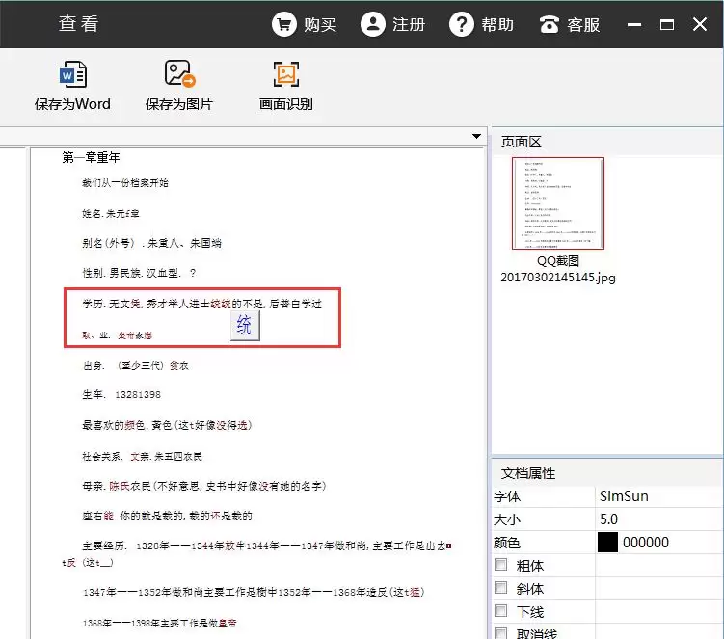Click the 查看 title menu
The image size is (724, 639).
click(78, 23)
